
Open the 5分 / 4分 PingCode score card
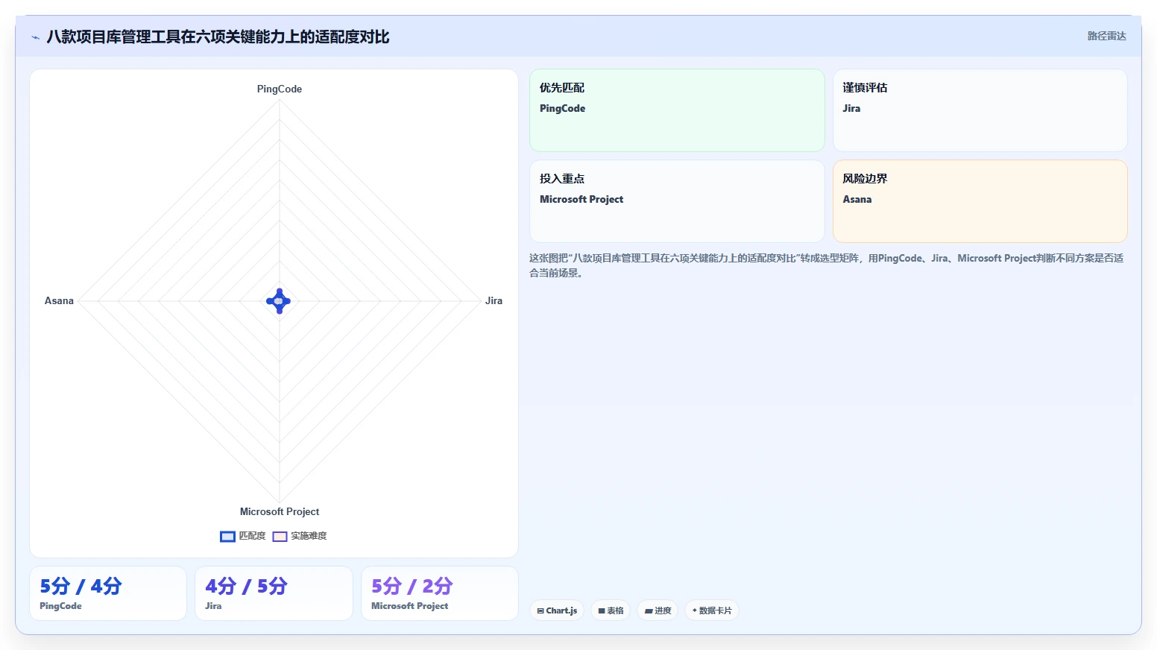(x=108, y=593)
